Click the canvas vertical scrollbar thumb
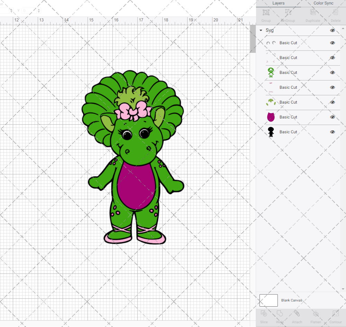The image size is (346, 327). [253, 39]
